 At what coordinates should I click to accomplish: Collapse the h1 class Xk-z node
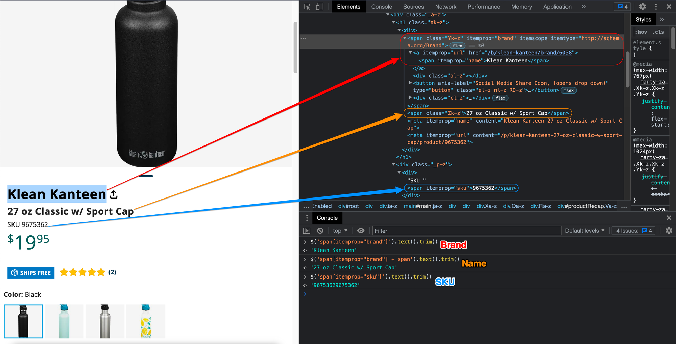point(393,22)
